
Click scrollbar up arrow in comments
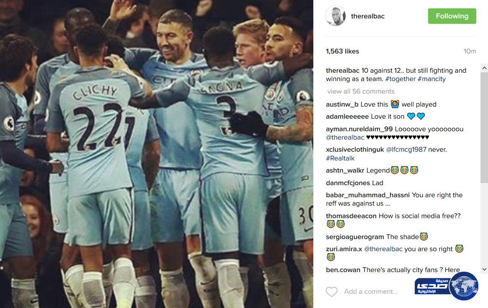484,68
